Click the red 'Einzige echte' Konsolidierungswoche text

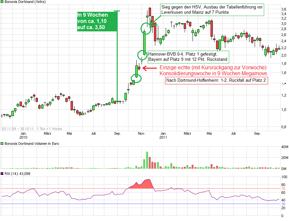click(x=214, y=70)
